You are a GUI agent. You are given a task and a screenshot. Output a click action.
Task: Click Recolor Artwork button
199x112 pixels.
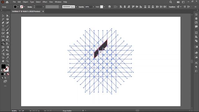(109, 7)
